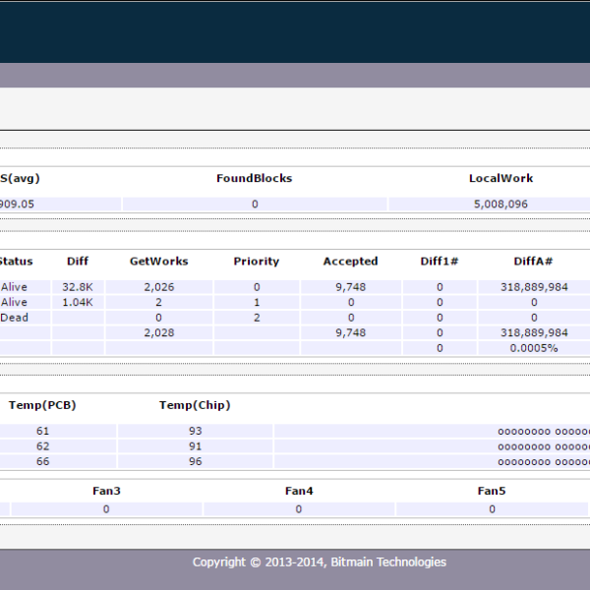
Task: Click the 0.0005% value in DiffA# column
Action: coord(534,348)
